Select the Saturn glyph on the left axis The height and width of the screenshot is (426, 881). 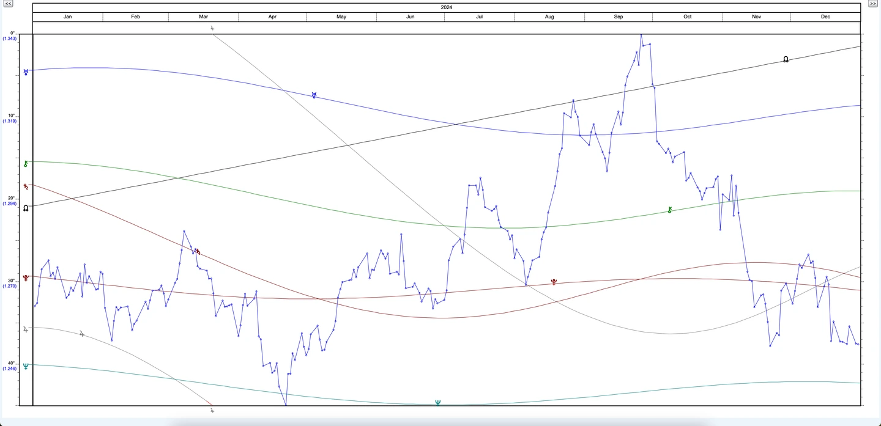coord(26,186)
